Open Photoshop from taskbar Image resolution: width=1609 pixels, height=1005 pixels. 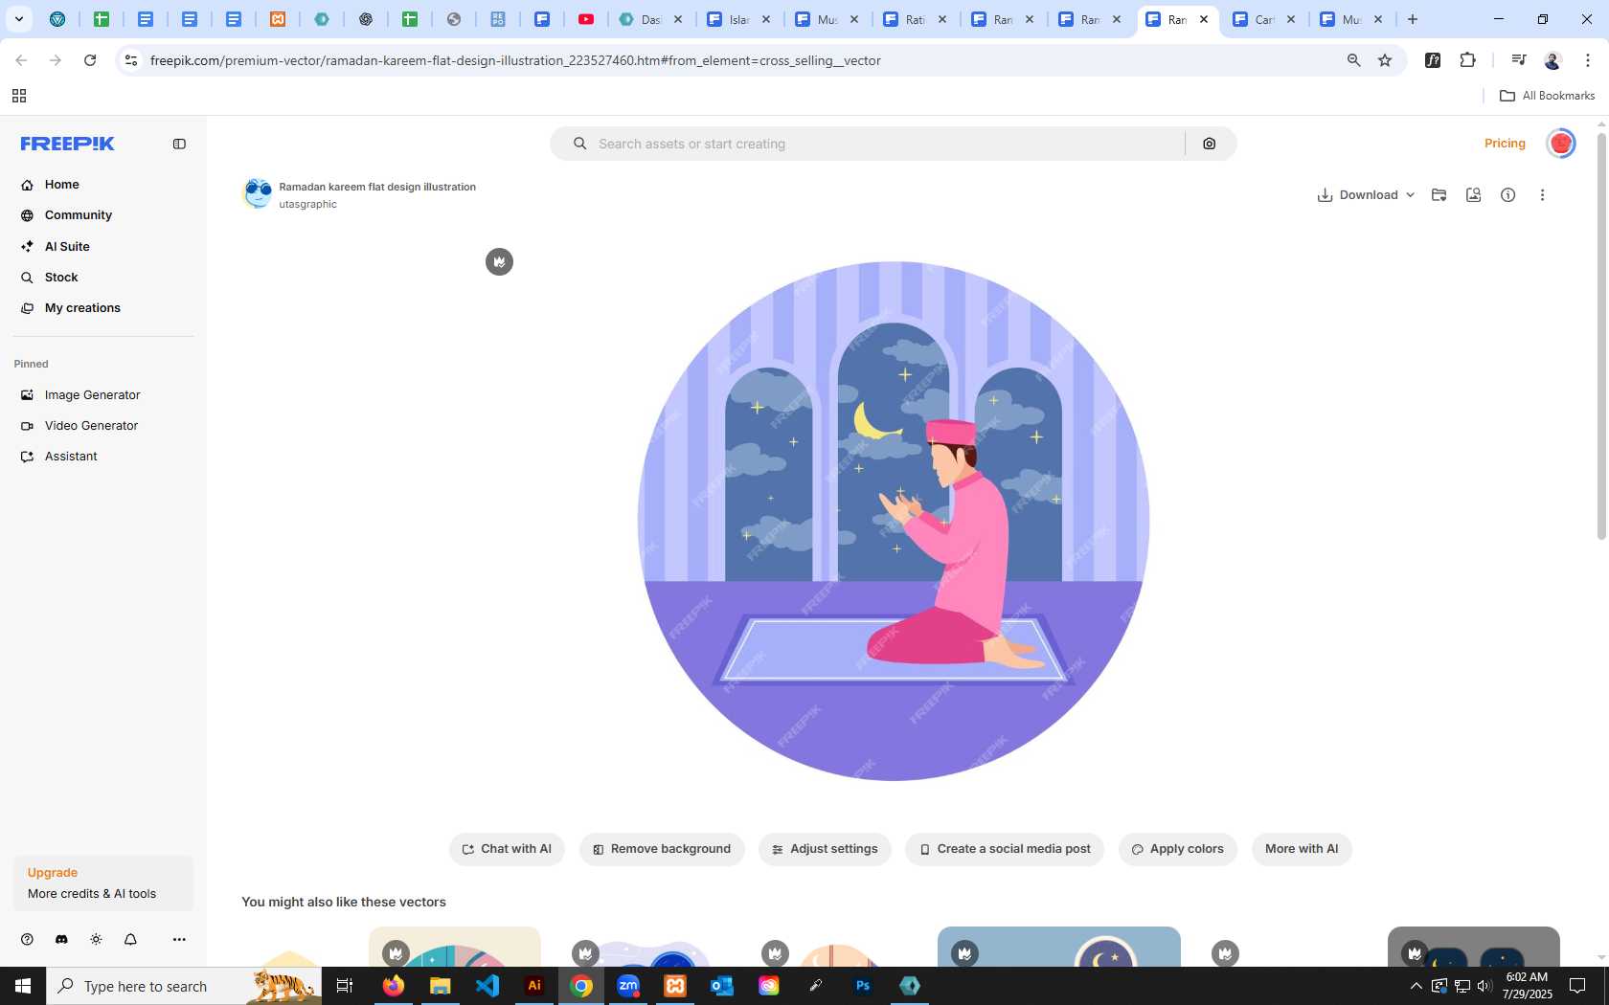click(863, 986)
